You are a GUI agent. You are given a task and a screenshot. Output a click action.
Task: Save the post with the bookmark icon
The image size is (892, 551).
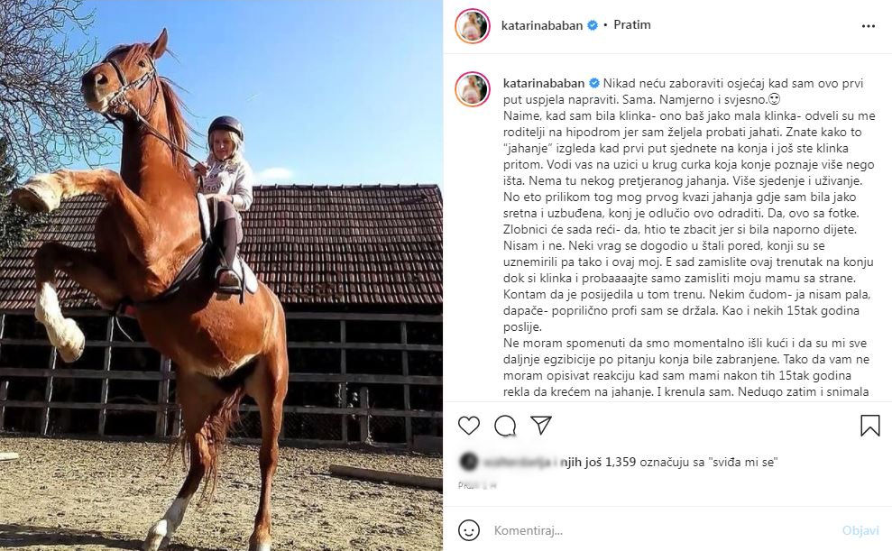coord(869,426)
